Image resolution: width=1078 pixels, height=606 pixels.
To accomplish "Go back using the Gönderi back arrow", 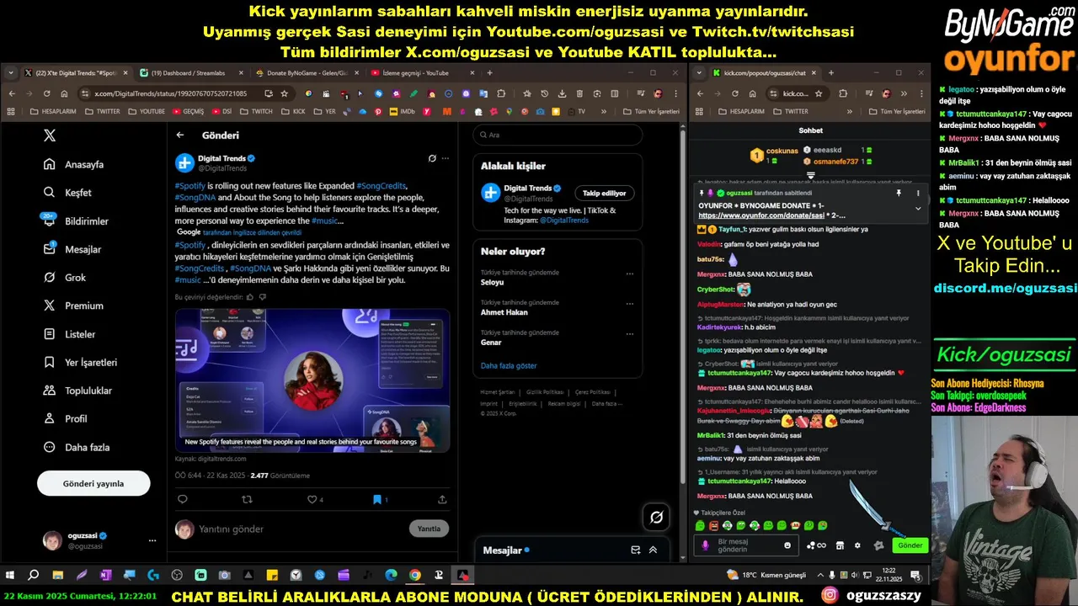I will click(180, 135).
